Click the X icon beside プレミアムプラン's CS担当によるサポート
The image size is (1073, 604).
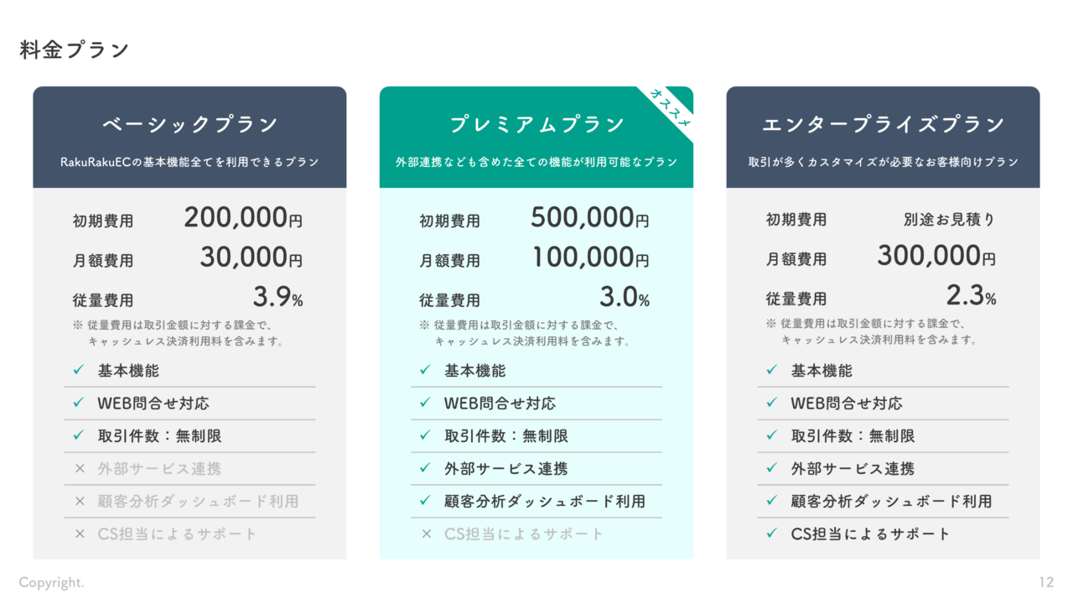coord(426,534)
